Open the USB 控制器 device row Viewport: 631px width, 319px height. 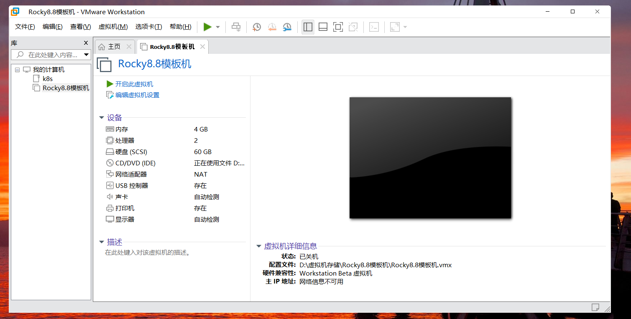coord(175,185)
